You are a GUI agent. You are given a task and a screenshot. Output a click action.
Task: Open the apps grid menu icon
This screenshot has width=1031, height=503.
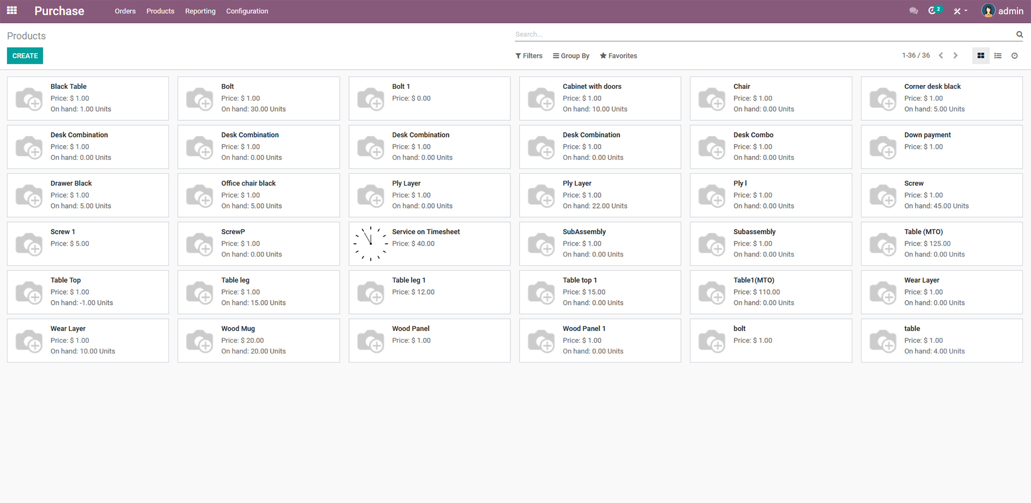point(12,11)
